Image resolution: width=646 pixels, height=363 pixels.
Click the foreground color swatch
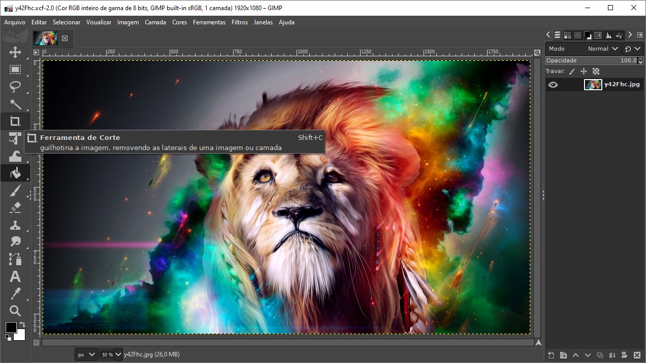[10, 326]
